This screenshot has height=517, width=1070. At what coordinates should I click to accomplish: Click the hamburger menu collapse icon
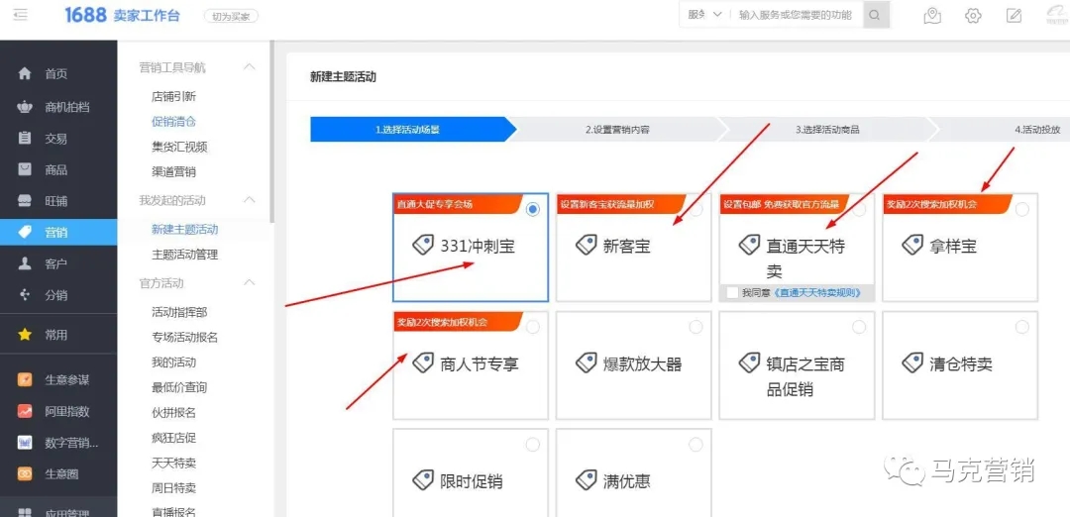click(x=21, y=15)
